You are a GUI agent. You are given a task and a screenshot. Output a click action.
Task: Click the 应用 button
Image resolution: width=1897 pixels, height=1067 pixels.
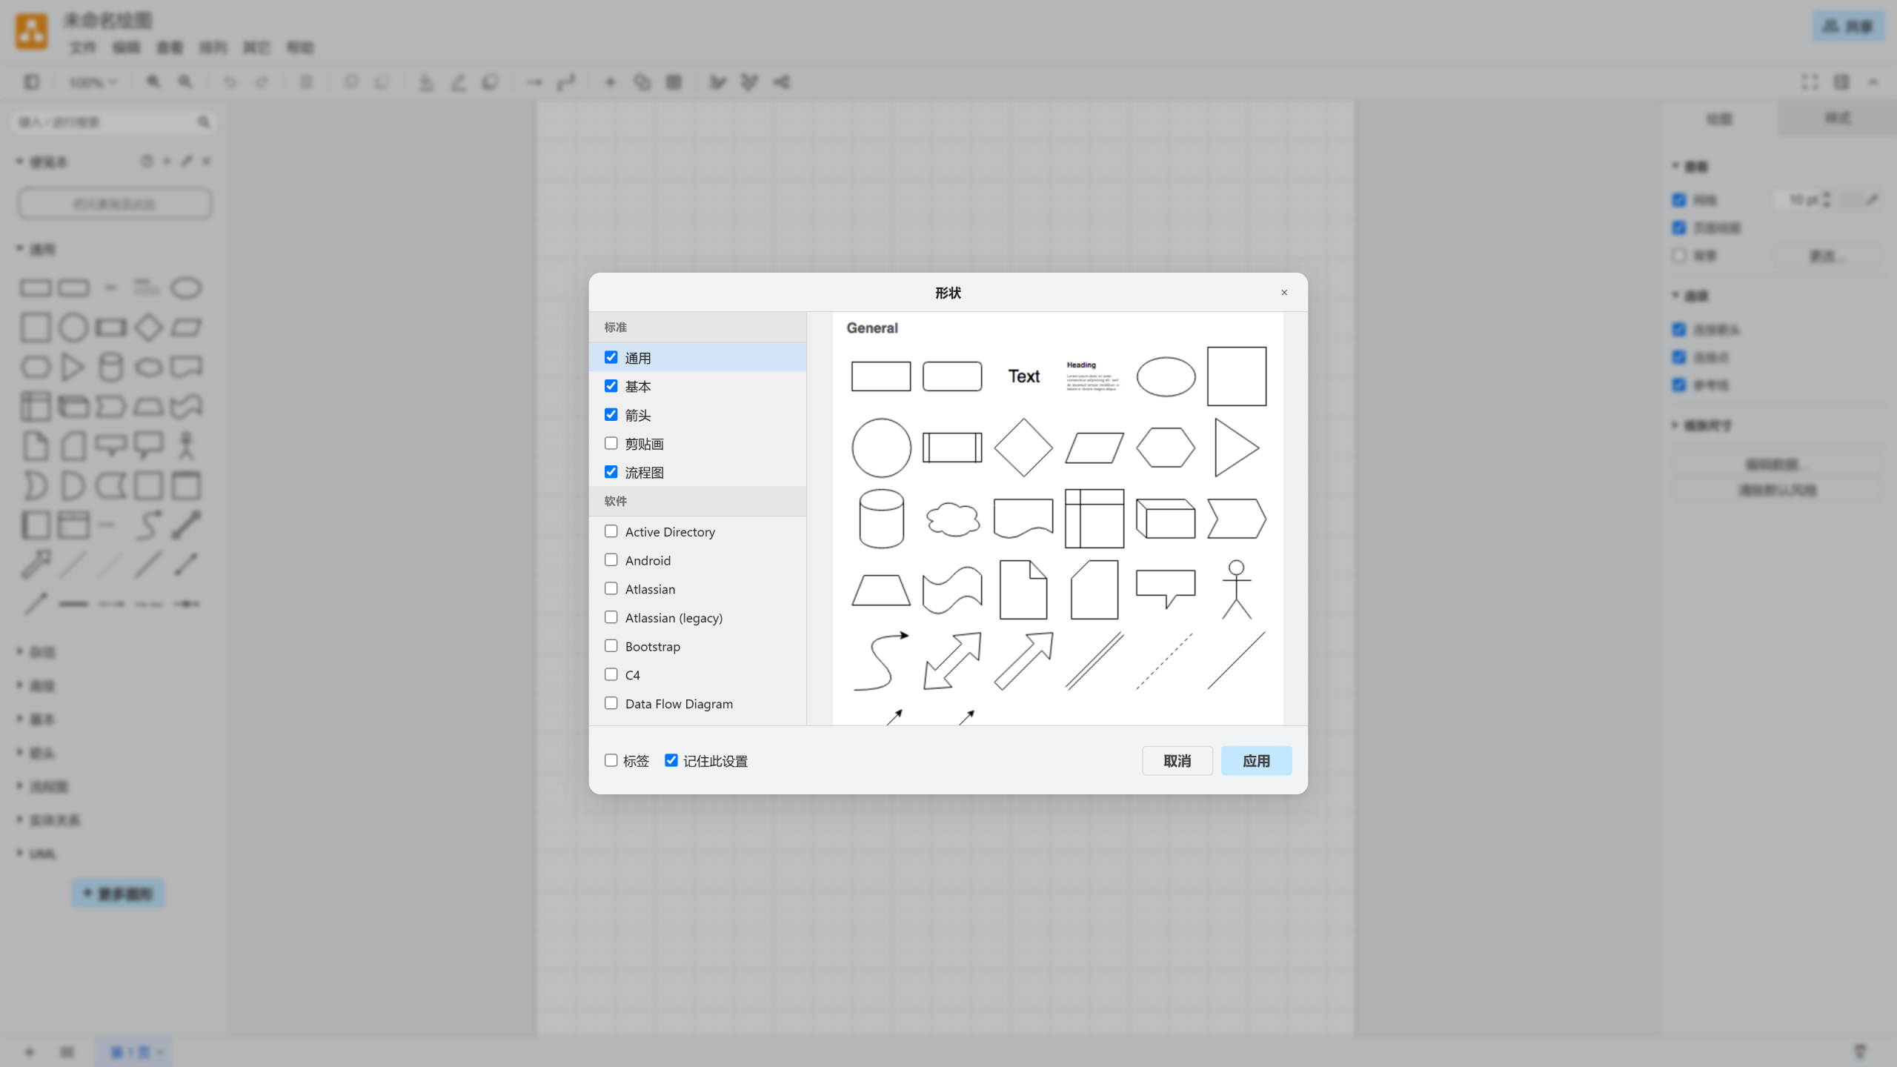click(1256, 761)
